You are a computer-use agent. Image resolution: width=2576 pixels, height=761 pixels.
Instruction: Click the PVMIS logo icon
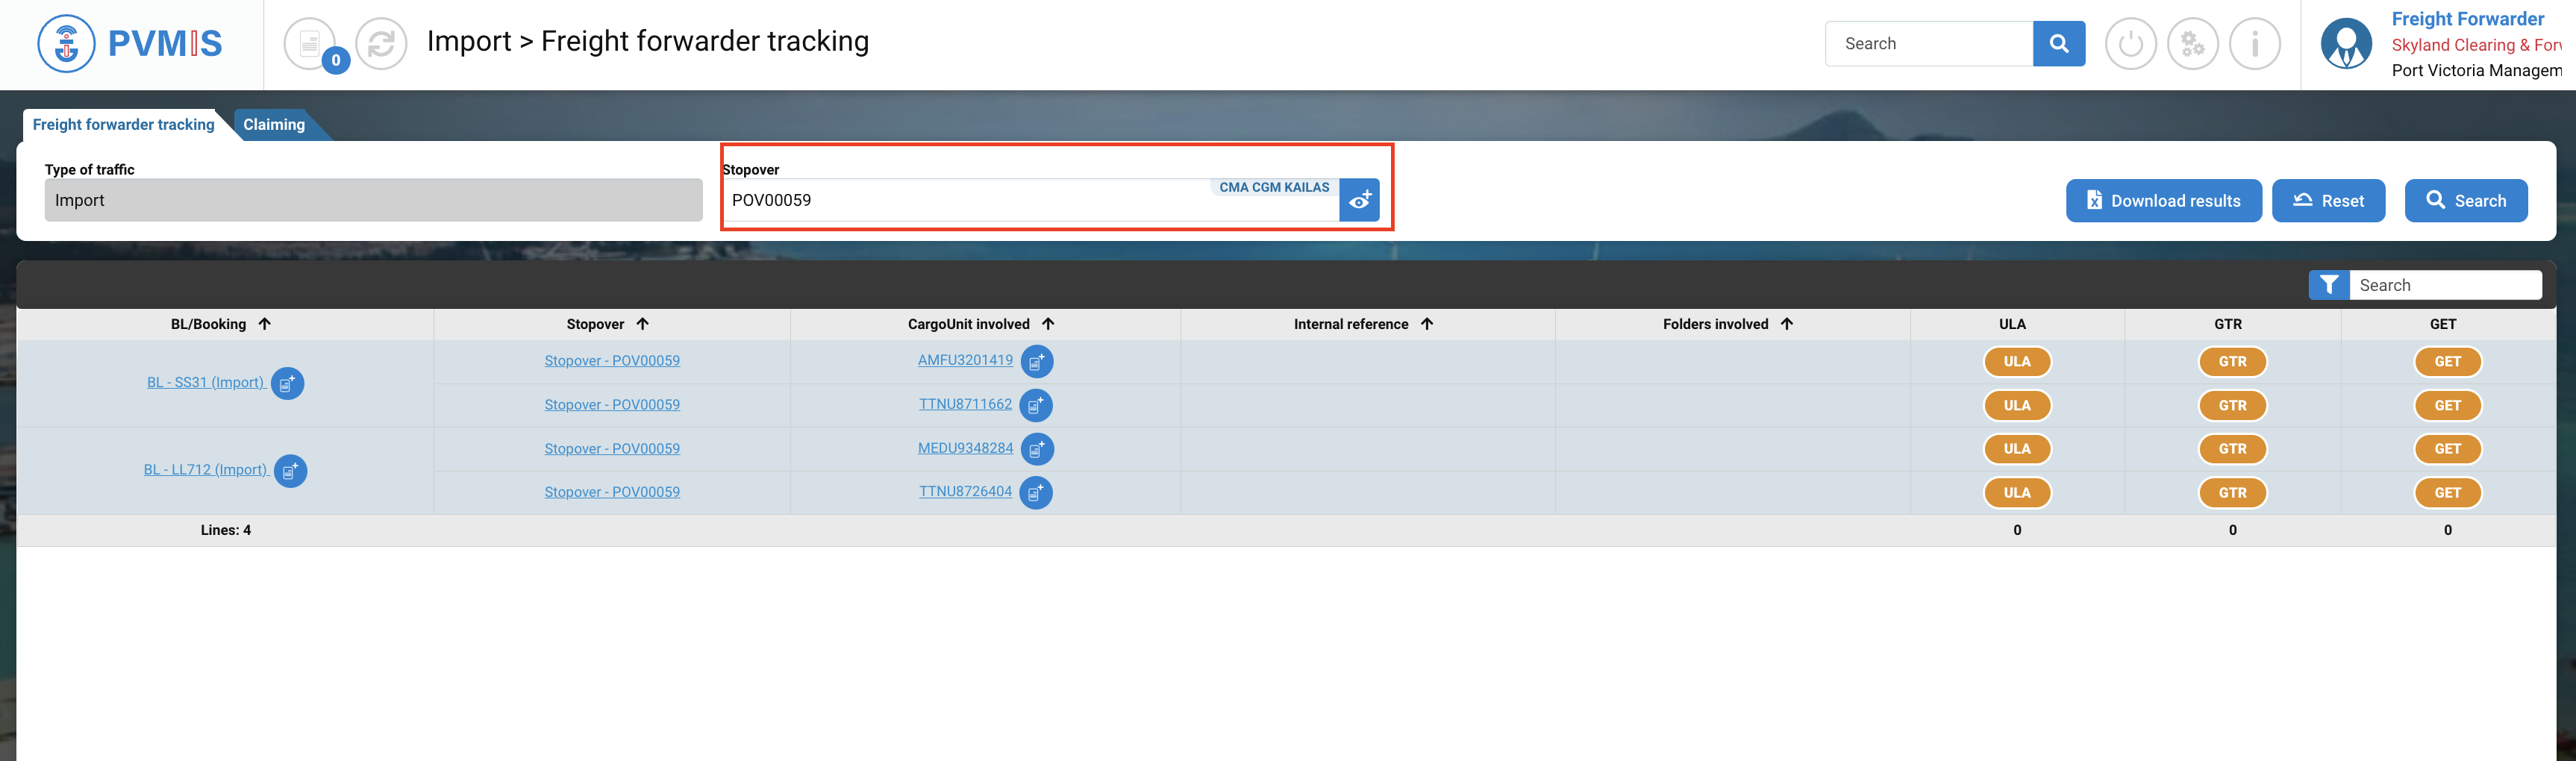(66, 44)
